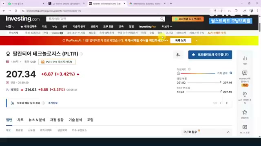The height and width of the screenshot is (146, 261).
Task: Open the 관심목록 star icon in sidebar
Action: click(x=245, y=112)
